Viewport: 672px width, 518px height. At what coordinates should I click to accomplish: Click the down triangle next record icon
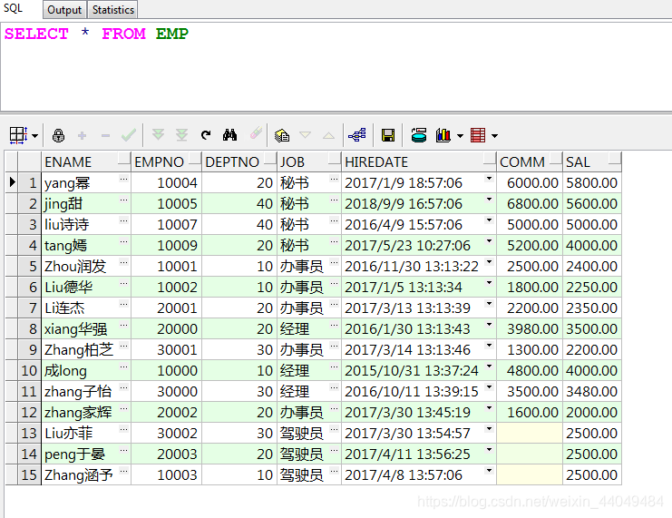[305, 135]
